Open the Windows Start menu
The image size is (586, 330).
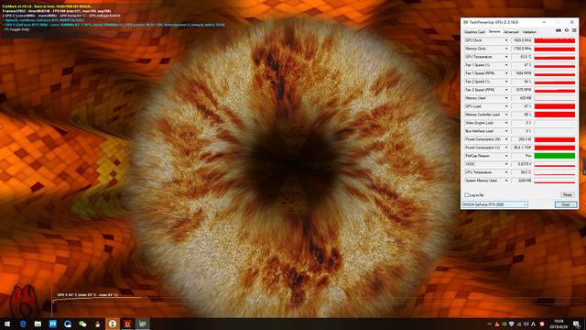[x=7, y=324]
